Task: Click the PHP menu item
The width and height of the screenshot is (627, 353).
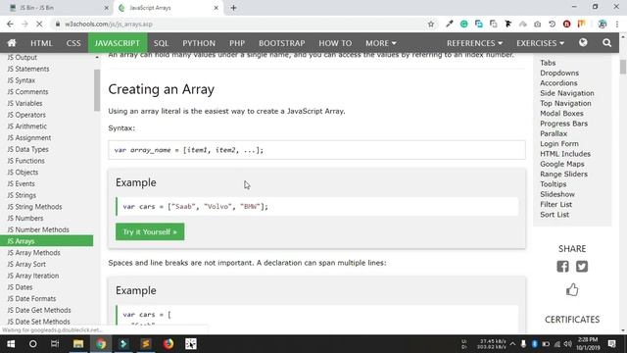Action: tap(237, 43)
